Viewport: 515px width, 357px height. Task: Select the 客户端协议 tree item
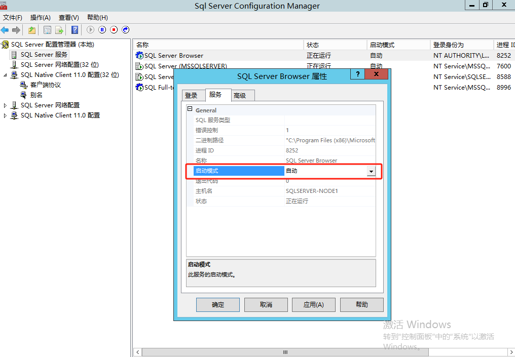[45, 85]
